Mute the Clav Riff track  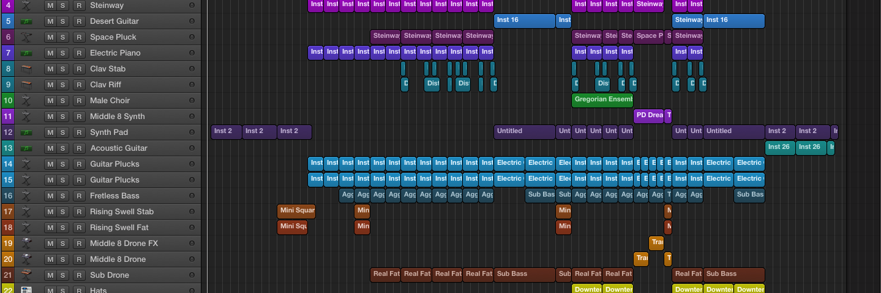tap(50, 84)
